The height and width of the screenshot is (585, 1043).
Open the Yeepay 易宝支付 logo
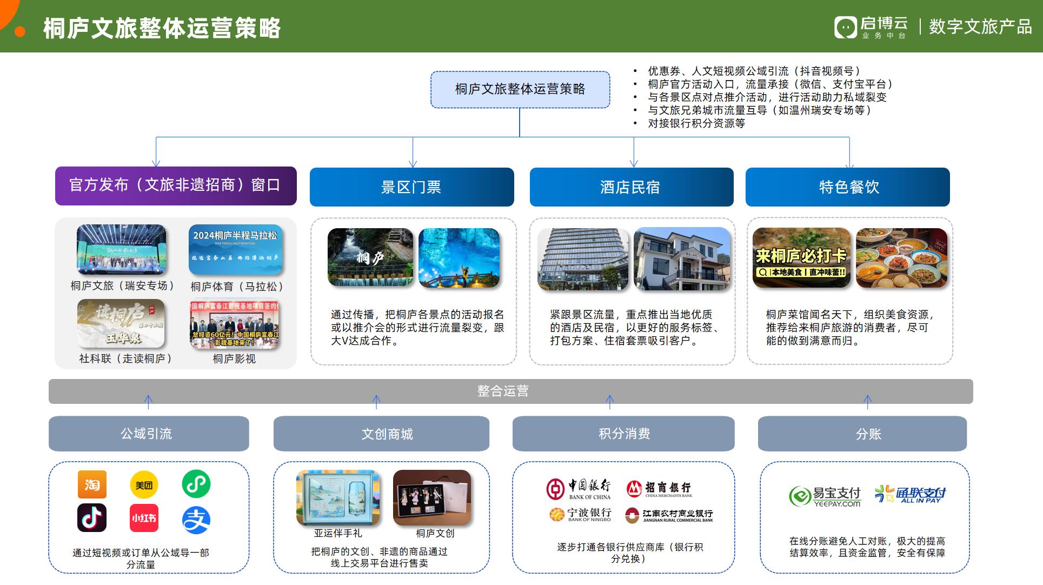[825, 496]
